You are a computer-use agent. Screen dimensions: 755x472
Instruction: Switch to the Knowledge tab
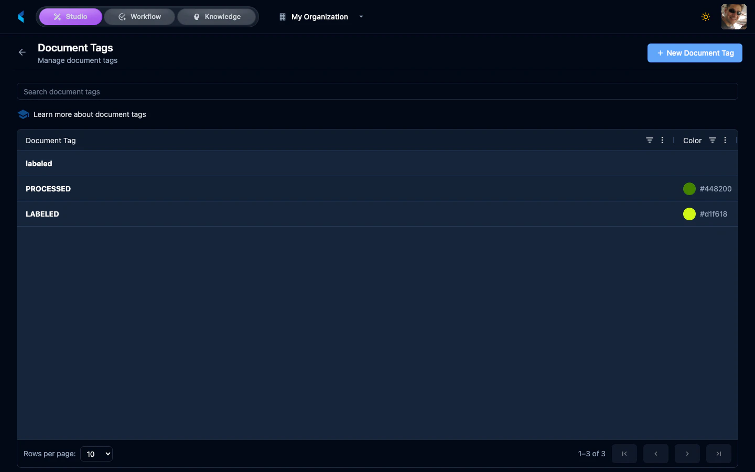217,16
